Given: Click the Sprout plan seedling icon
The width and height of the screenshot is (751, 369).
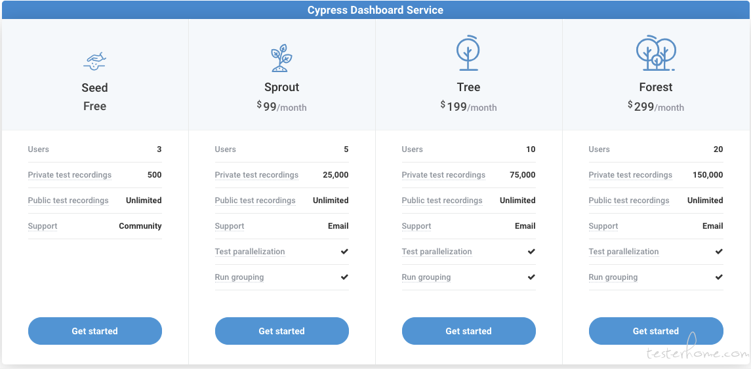Looking at the screenshot, I should 281,58.
